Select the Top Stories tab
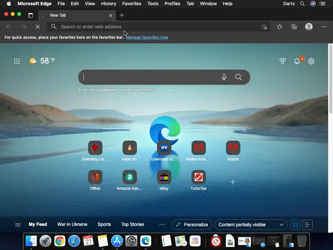Screen dimensions: 333x250 click(x=133, y=225)
